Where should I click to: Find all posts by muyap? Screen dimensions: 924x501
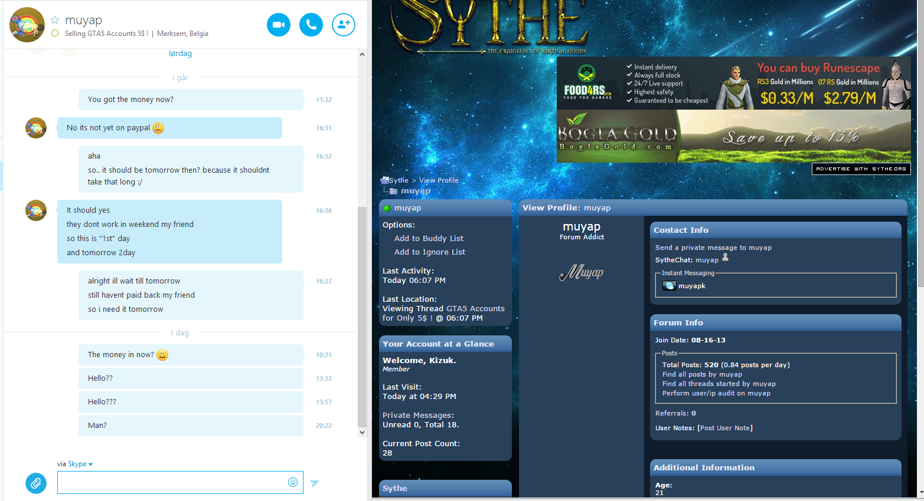click(702, 374)
